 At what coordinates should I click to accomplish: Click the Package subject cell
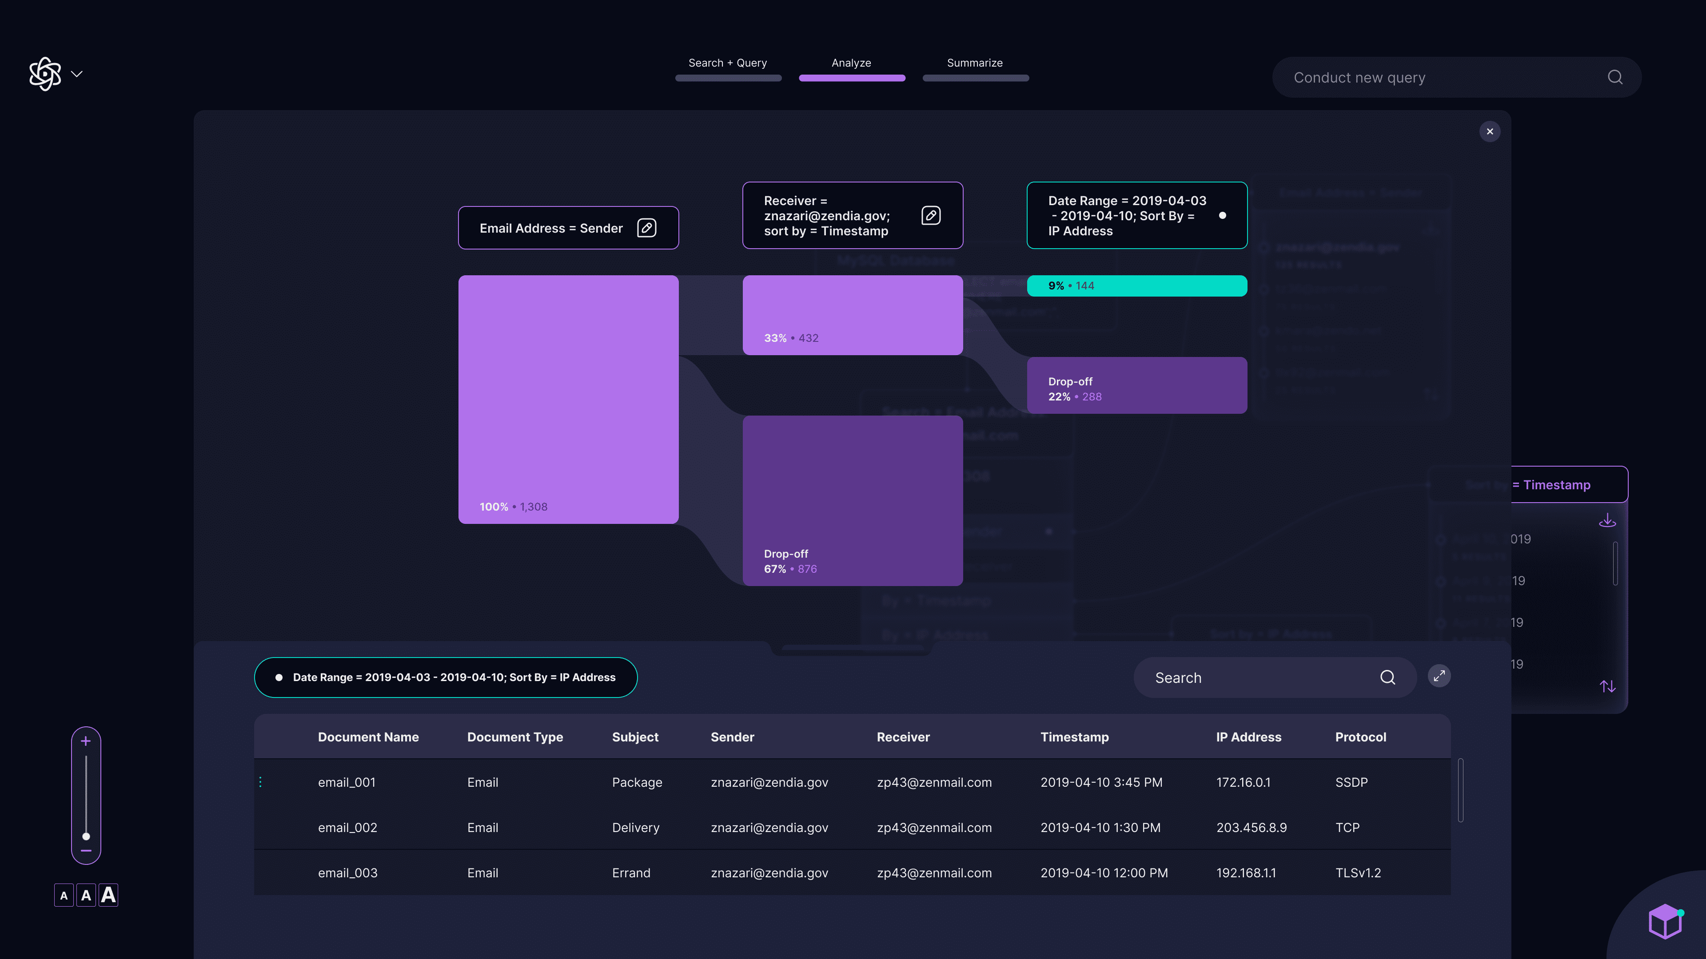pyautogui.click(x=637, y=782)
